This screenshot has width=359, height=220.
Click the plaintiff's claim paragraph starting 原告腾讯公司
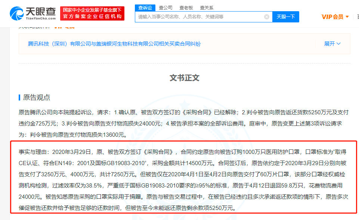[183, 123]
